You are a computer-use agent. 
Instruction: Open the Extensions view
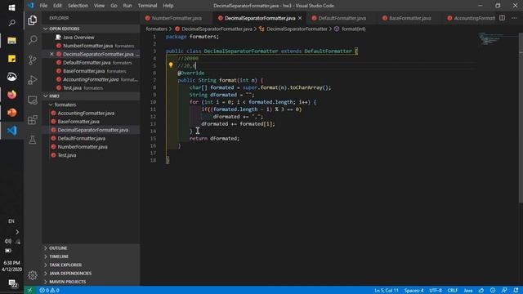pos(33,120)
